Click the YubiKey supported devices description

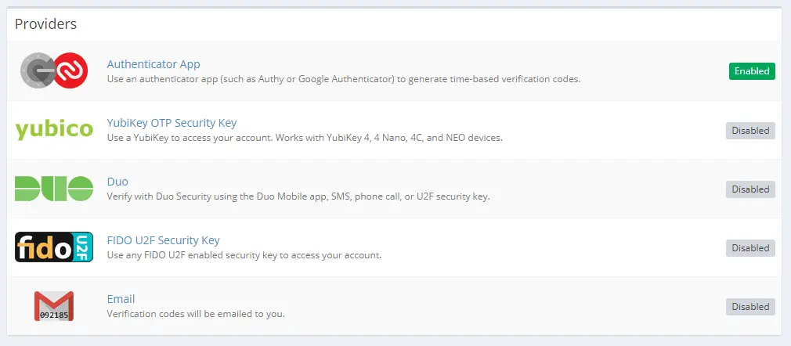[x=304, y=138]
